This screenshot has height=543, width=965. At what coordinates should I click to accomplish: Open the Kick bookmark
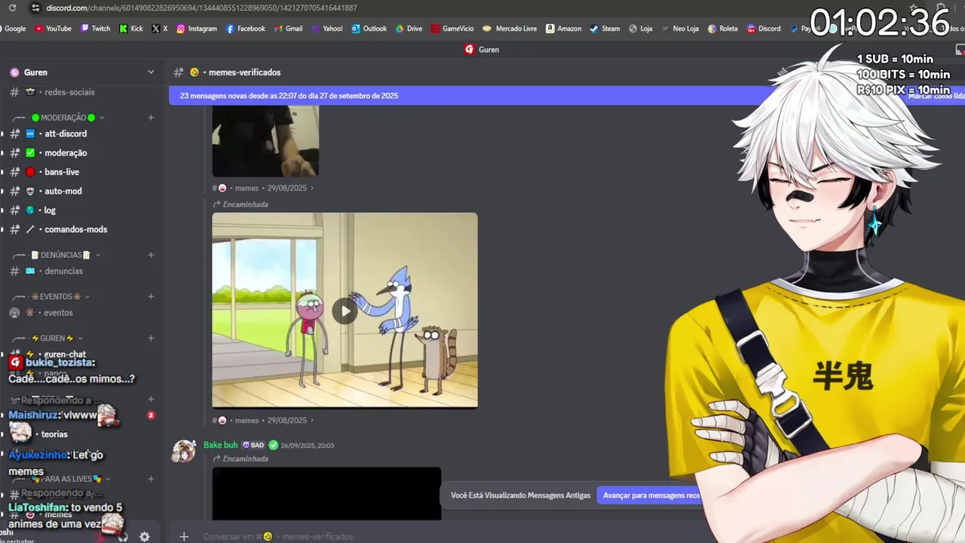[x=130, y=29]
